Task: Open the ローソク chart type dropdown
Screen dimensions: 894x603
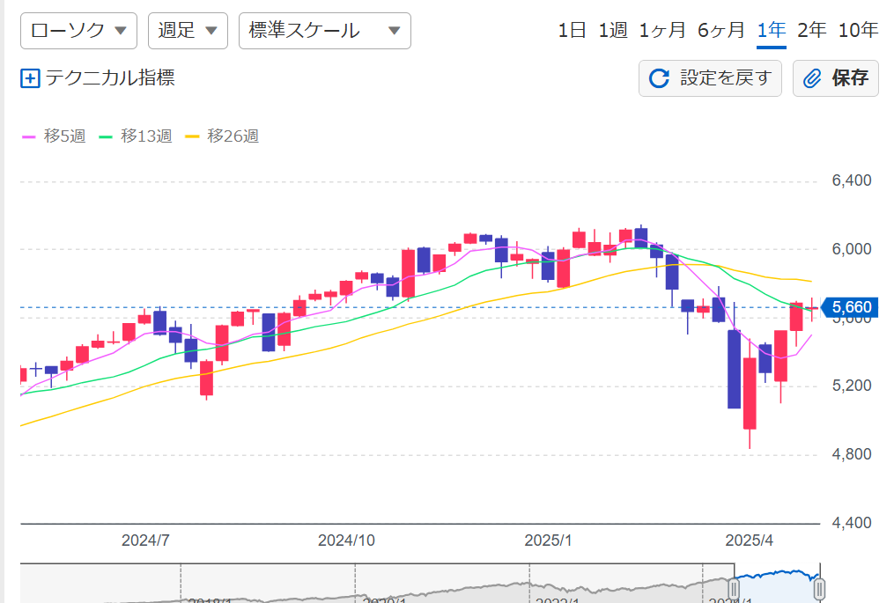Action: coord(78,31)
